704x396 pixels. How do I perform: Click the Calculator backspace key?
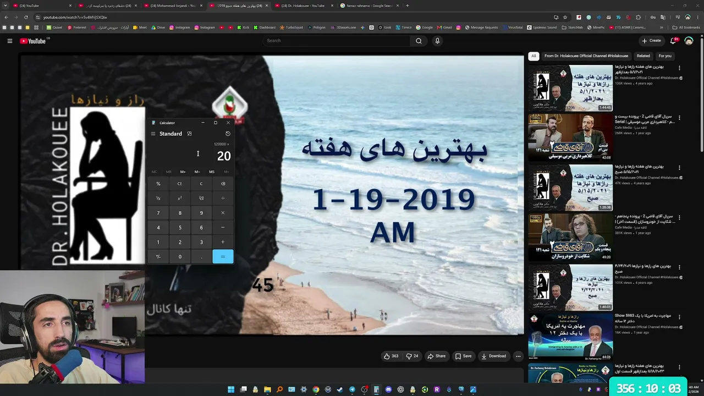click(223, 184)
